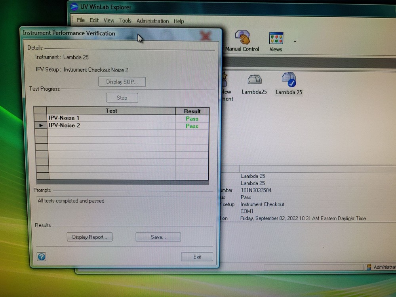Click the 'All tests completed and passed' prompt text

[71, 201]
